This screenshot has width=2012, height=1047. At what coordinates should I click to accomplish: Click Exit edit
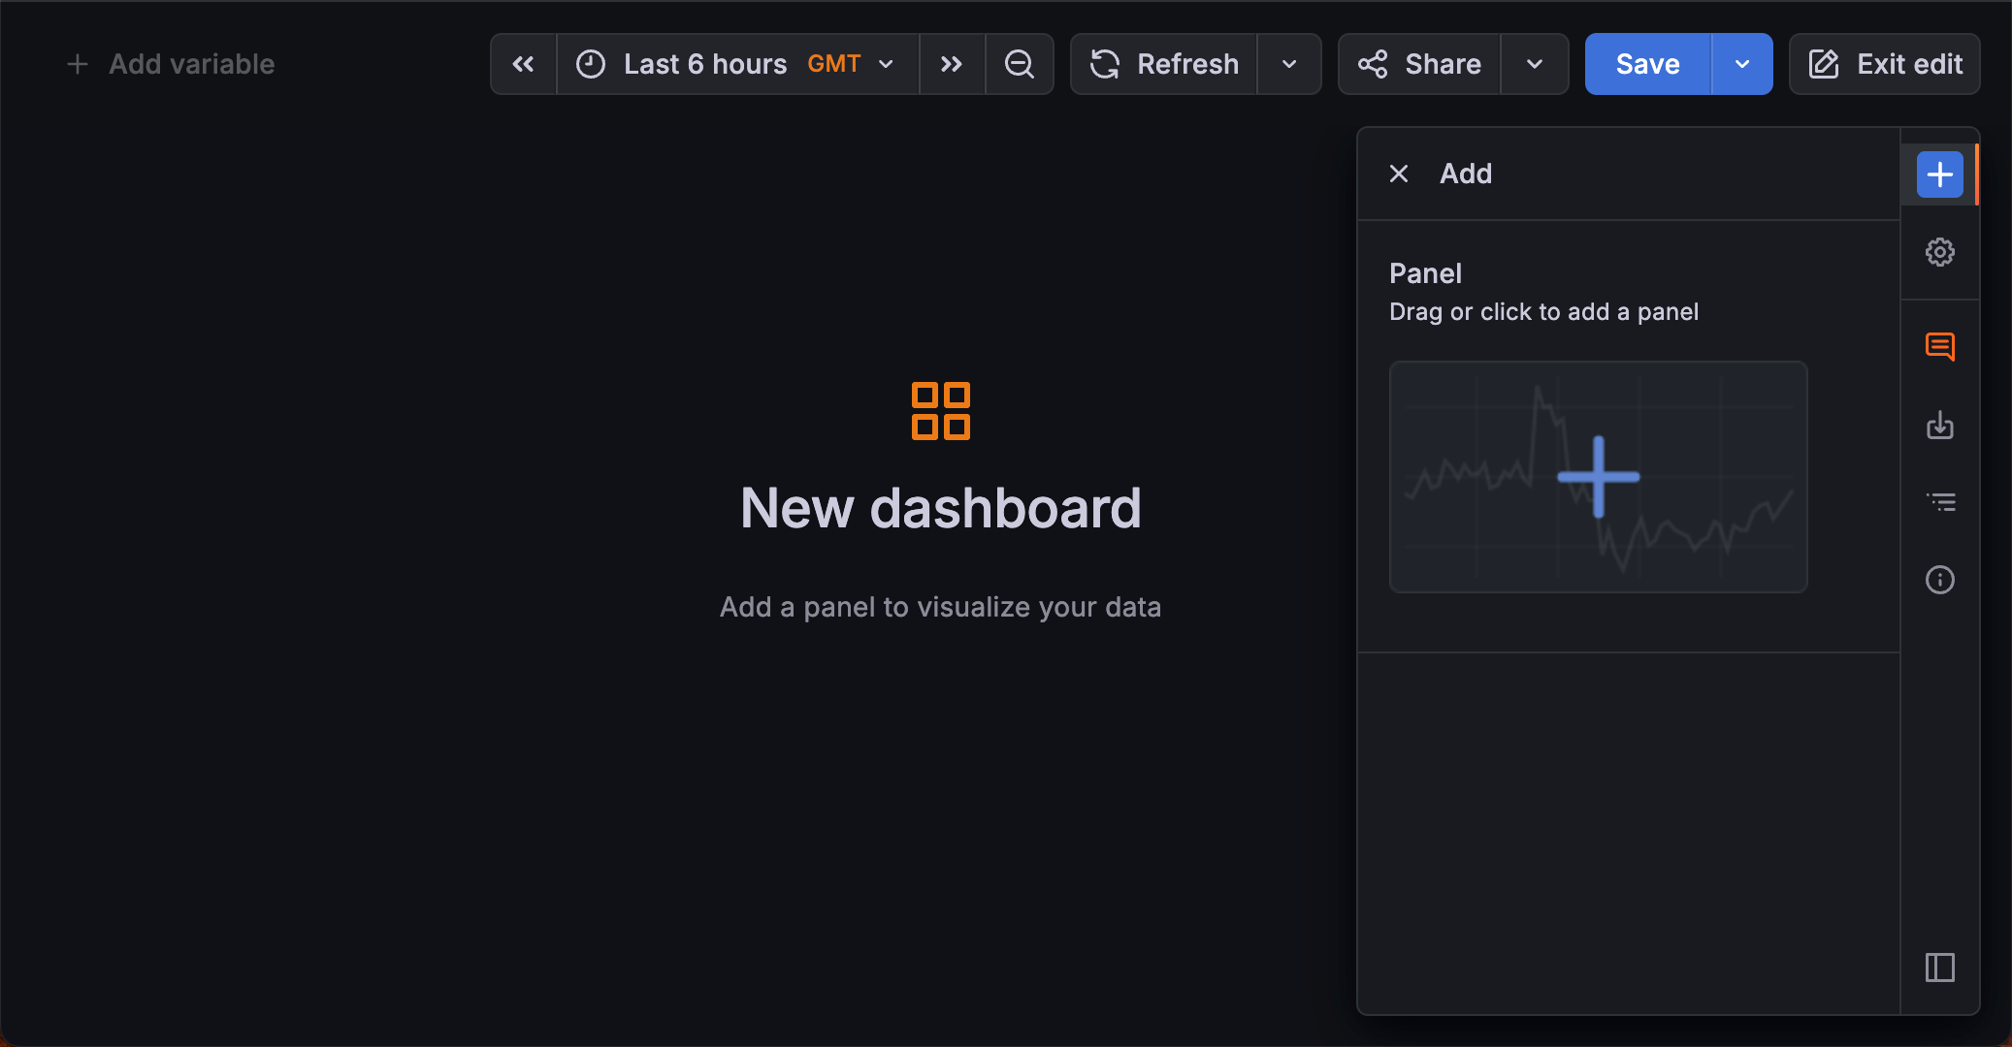[1883, 64]
